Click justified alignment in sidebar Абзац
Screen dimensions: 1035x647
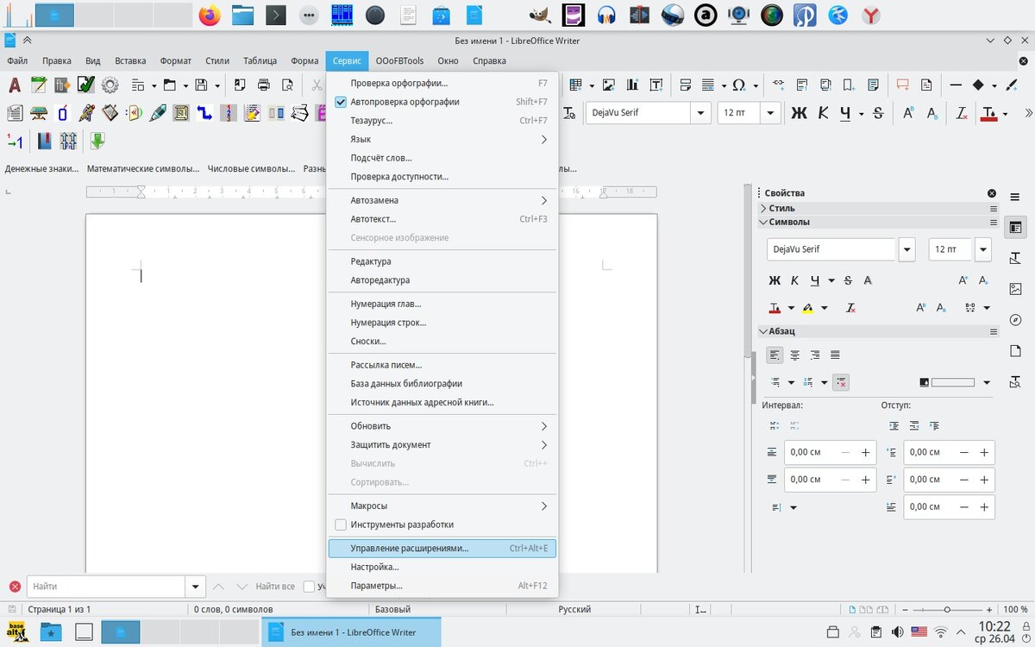tap(835, 355)
